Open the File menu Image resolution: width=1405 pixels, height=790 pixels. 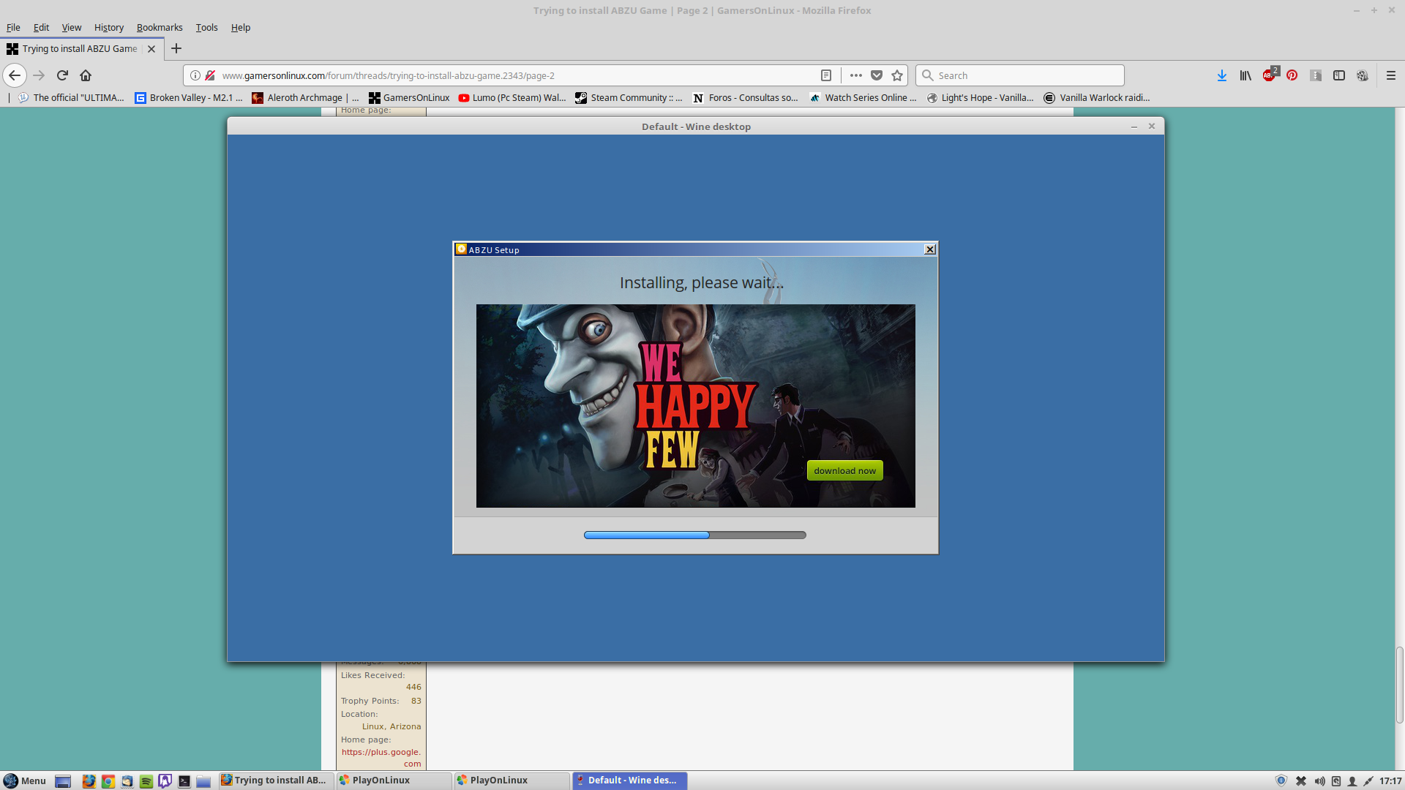click(13, 27)
